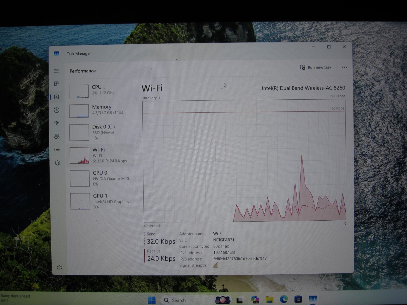Click Run new task button
The image size is (407, 305).
tap(316, 67)
